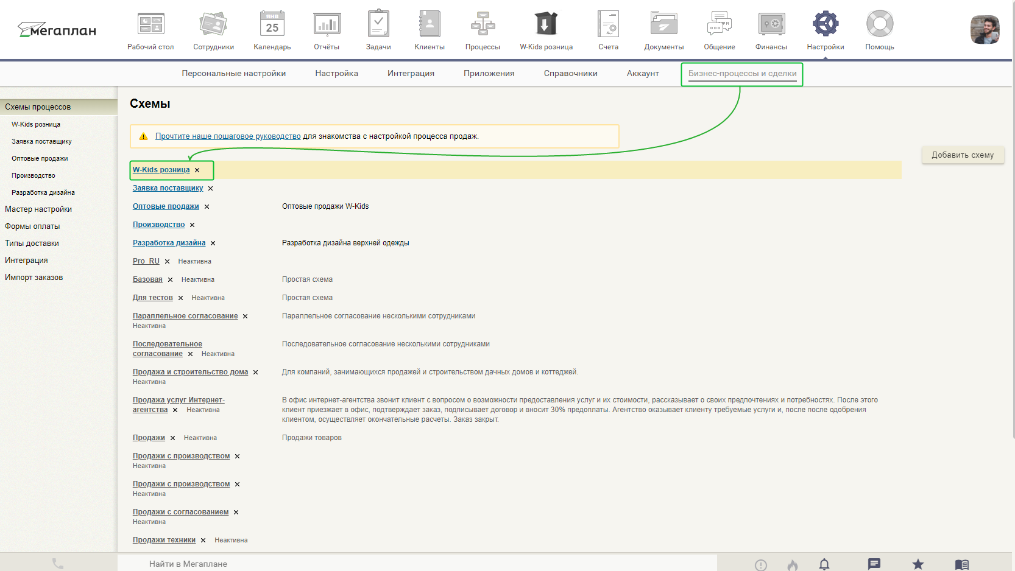Open the chat message icon in bottom bar

[874, 564]
